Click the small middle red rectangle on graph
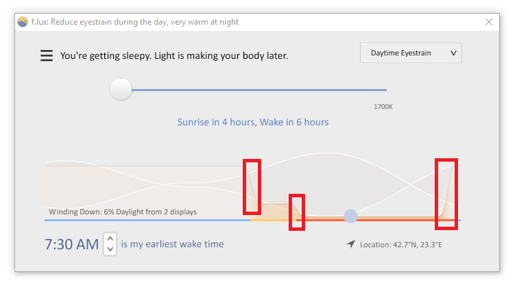Screen dimensions: 517x287 297,212
